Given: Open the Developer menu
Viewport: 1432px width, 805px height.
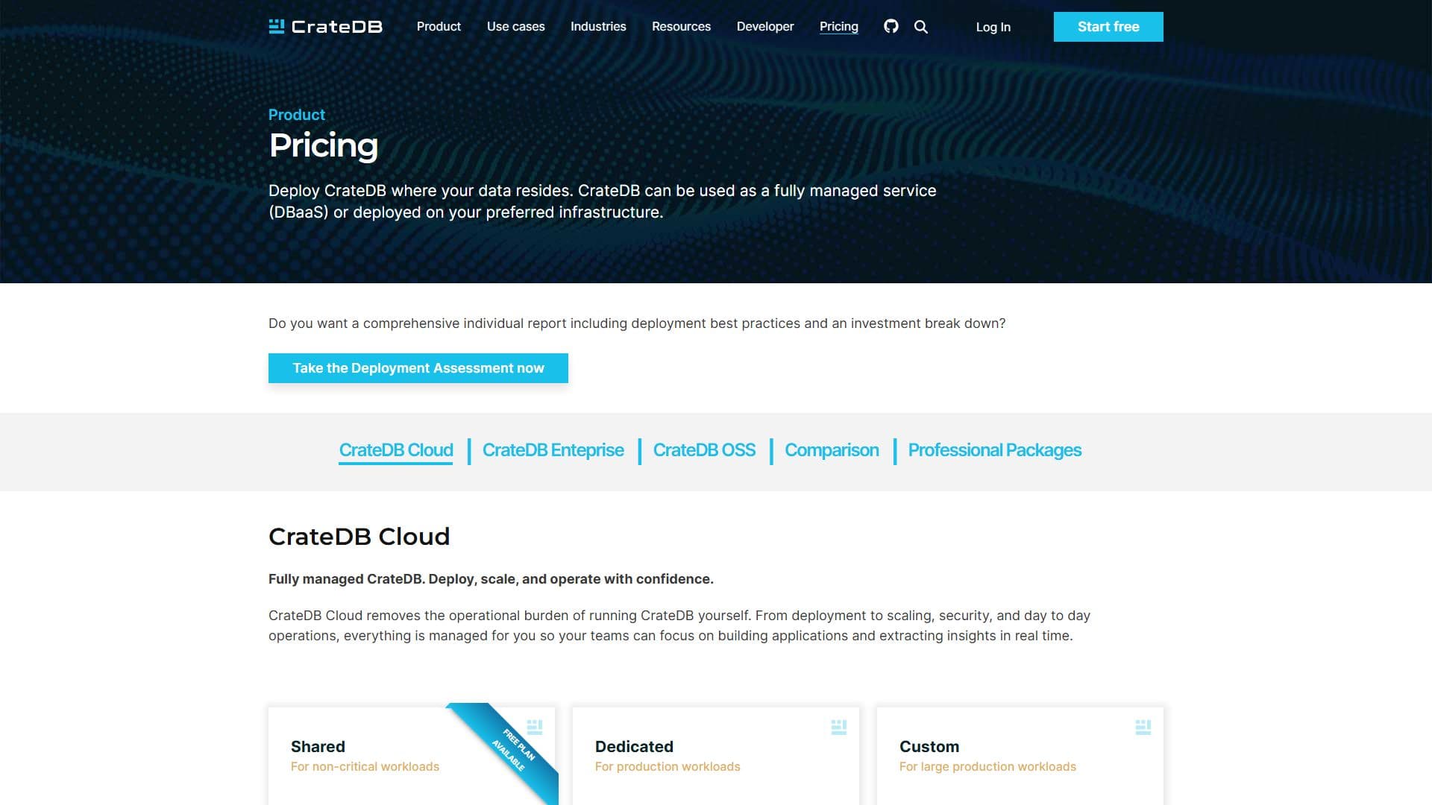Looking at the screenshot, I should [765, 27].
